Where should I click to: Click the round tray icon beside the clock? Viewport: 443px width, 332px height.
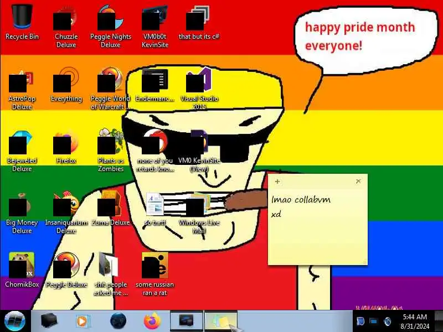click(x=388, y=321)
